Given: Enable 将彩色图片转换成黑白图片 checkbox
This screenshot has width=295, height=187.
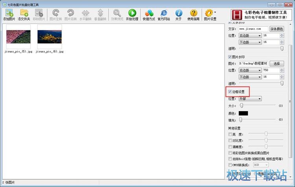Looking at the screenshot, I should 230,153.
